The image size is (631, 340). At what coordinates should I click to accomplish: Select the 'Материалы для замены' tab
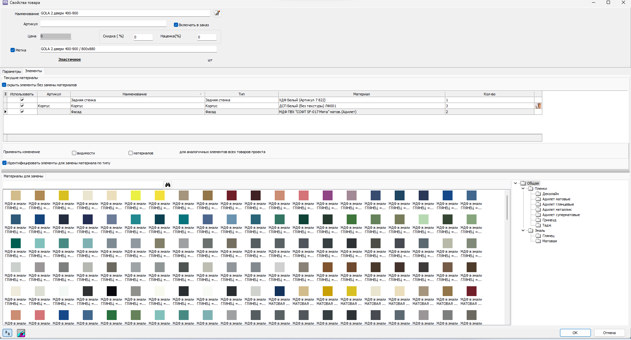click(x=23, y=176)
